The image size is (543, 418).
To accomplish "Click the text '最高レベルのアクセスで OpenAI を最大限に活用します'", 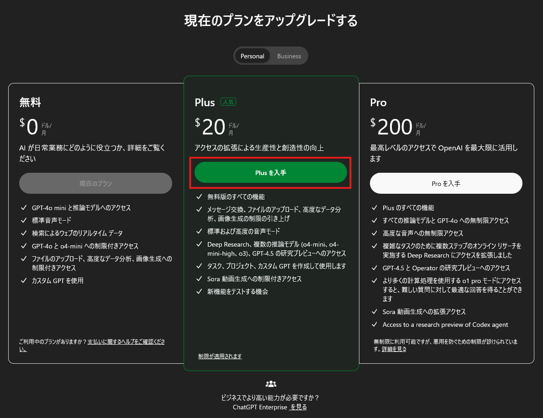I will pos(444,153).
